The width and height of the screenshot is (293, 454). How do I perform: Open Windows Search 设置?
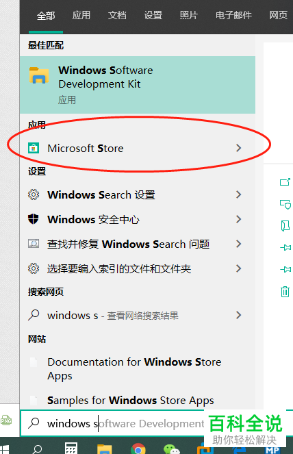click(138, 194)
